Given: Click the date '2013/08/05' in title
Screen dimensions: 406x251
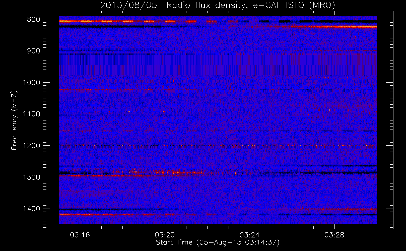Looking at the screenshot, I should (x=129, y=5).
